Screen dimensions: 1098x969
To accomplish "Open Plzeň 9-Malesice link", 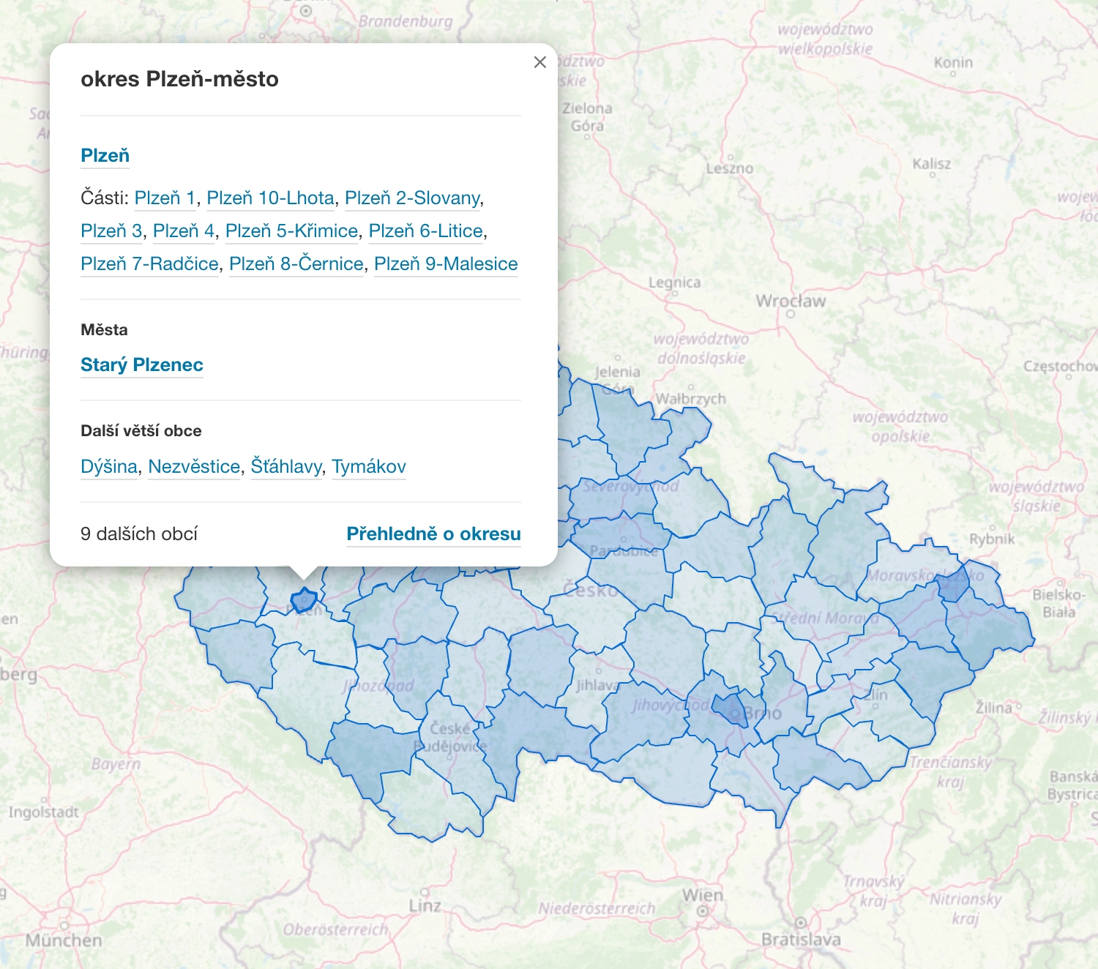I will pos(445,264).
